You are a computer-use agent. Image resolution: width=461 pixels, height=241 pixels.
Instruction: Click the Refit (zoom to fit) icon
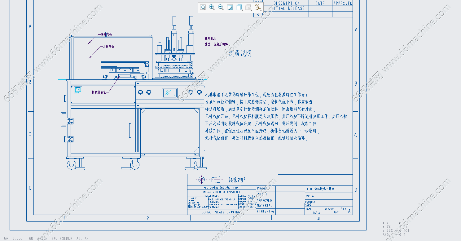pos(203,7)
